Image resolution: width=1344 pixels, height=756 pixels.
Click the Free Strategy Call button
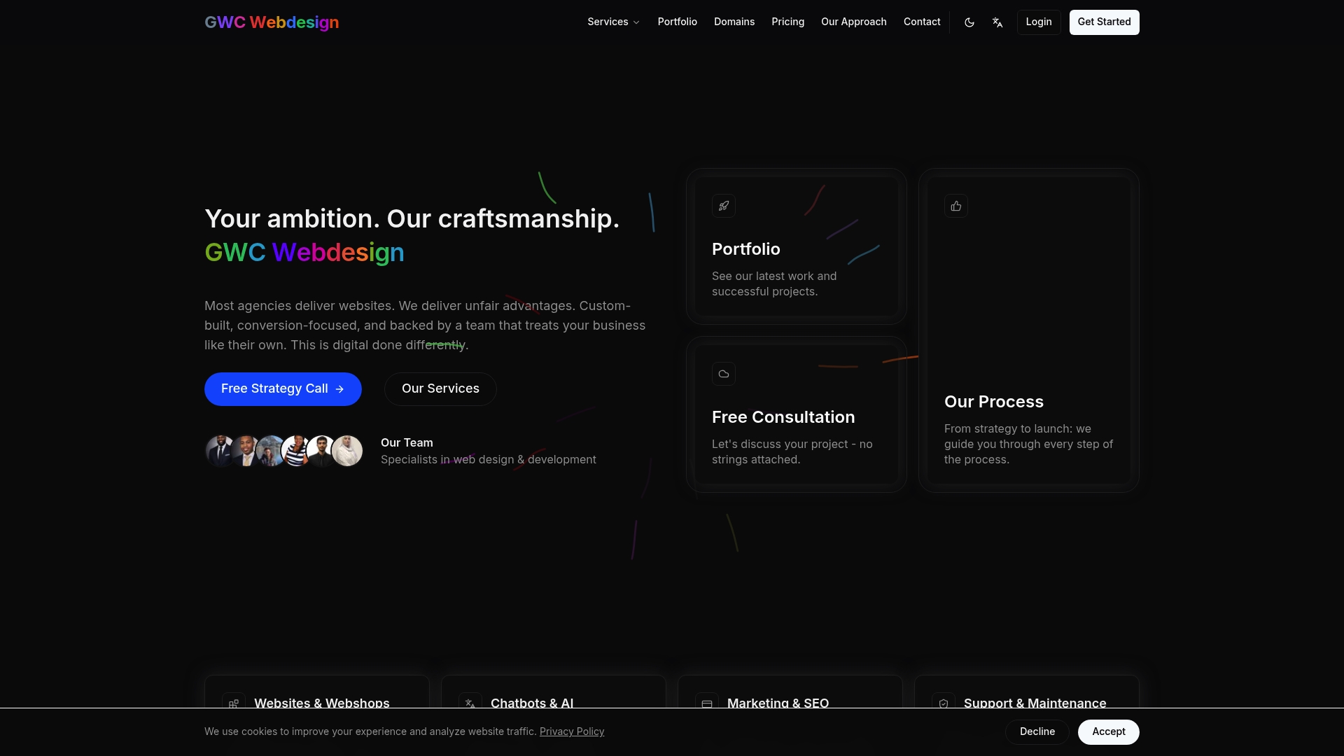pyautogui.click(x=282, y=388)
